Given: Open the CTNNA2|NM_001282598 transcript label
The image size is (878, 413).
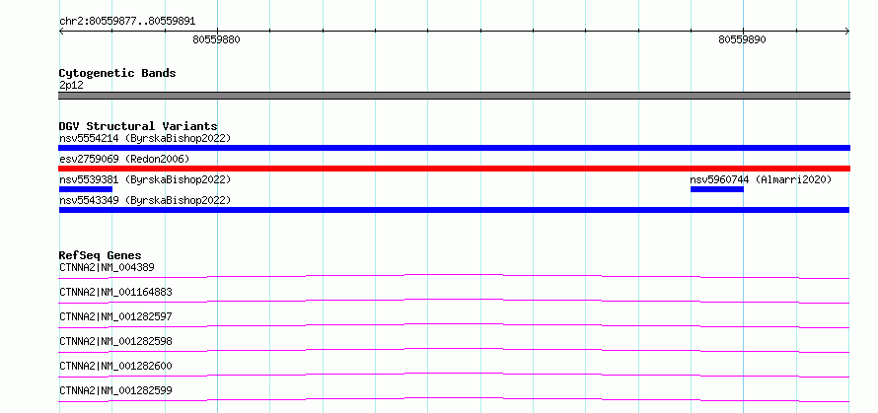Looking at the screenshot, I should pyautogui.click(x=115, y=341).
